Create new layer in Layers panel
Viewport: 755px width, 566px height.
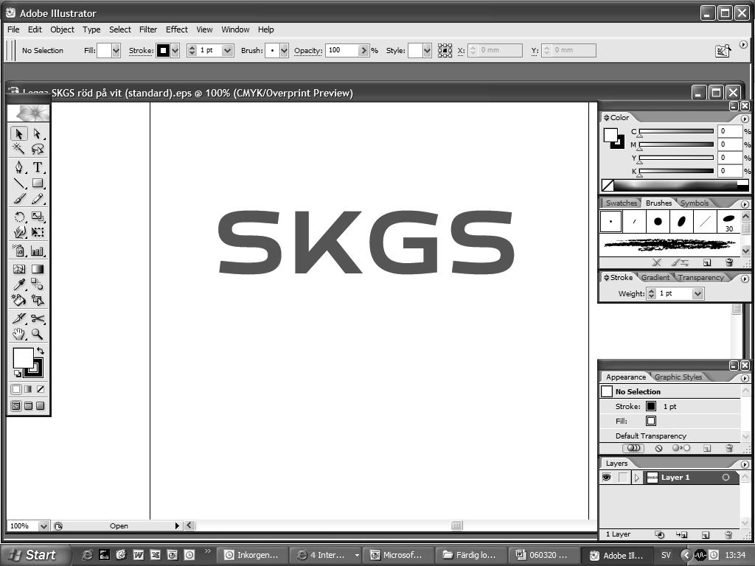tap(706, 535)
